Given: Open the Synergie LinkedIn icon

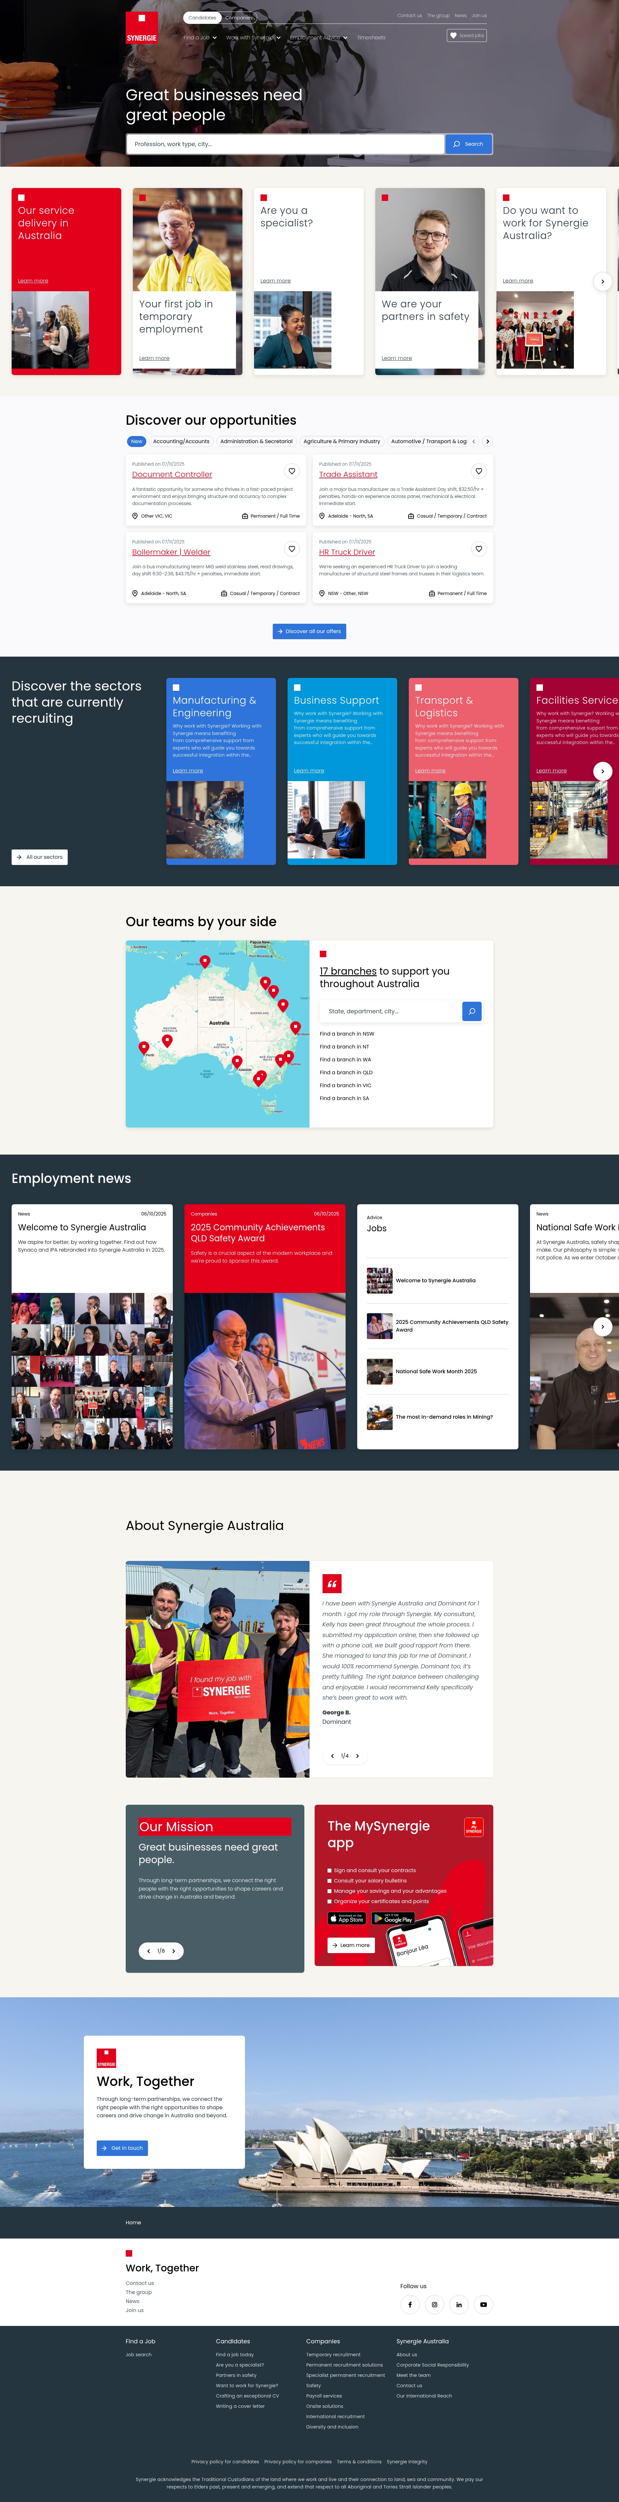Looking at the screenshot, I should (x=459, y=2305).
